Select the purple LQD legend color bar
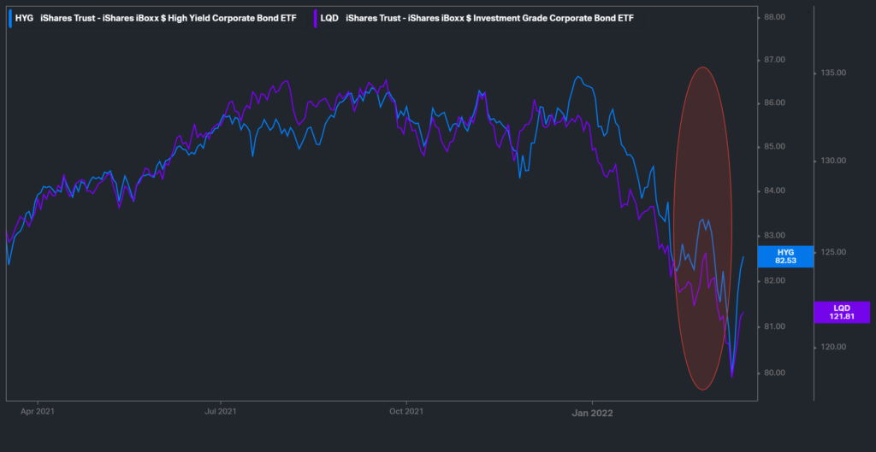The width and height of the screenshot is (876, 452). [316, 19]
